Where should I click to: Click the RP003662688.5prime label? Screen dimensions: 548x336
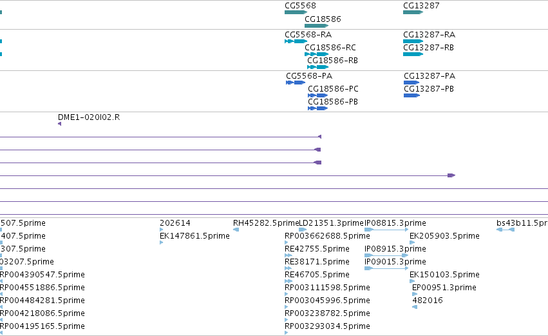click(x=327, y=236)
